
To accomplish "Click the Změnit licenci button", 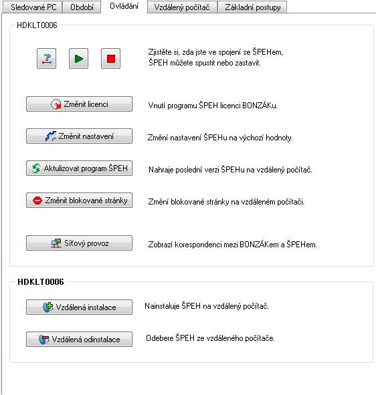I will (79, 104).
